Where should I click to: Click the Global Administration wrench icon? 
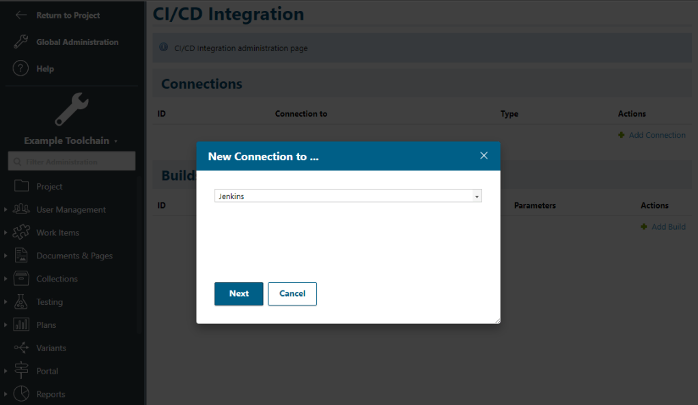[21, 42]
